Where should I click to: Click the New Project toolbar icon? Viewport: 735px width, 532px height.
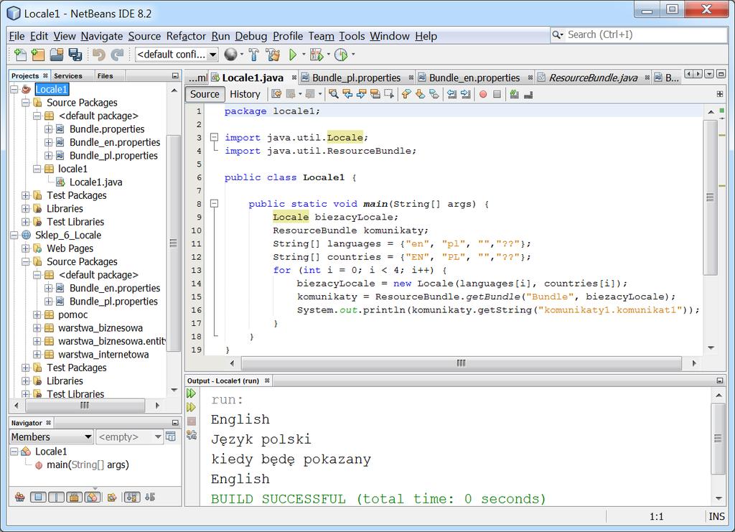point(38,55)
